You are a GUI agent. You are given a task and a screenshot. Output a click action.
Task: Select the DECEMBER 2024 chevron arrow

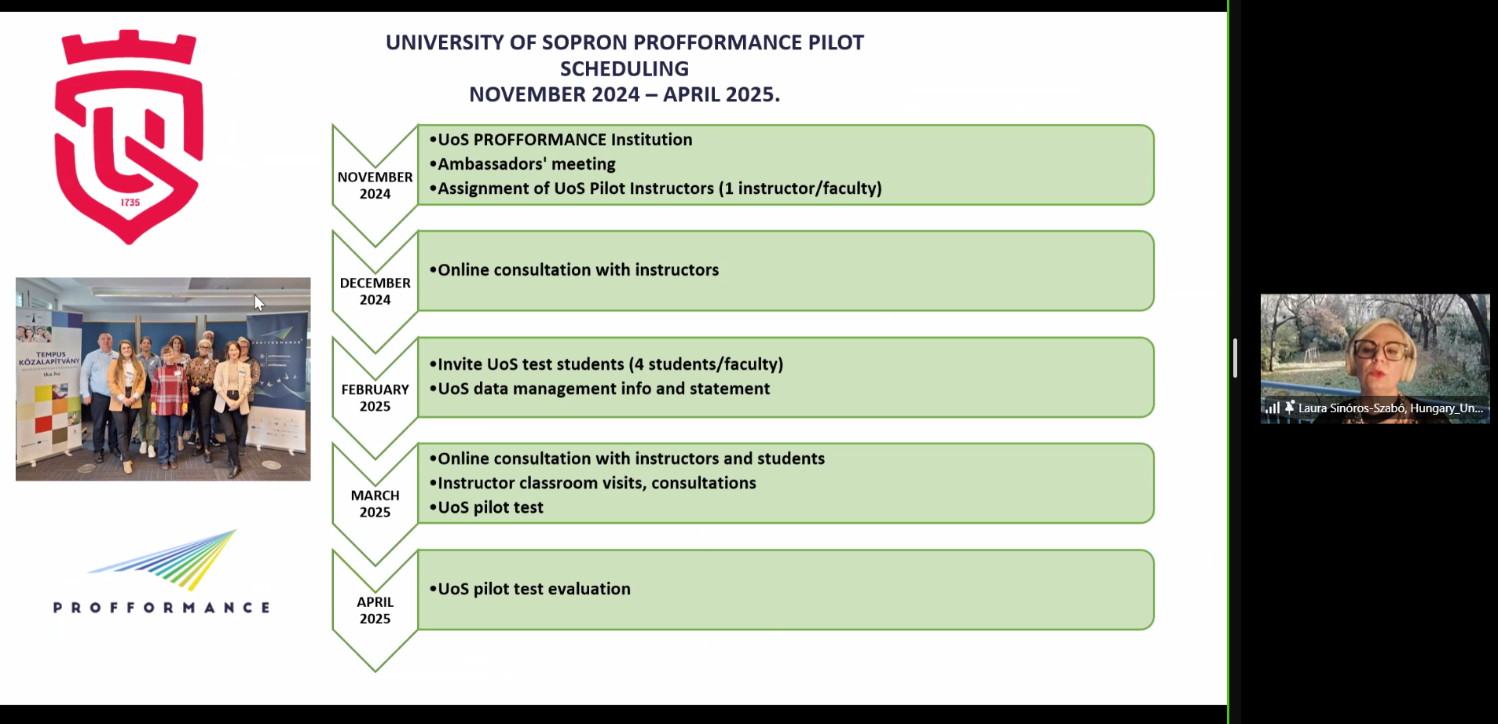(x=375, y=291)
